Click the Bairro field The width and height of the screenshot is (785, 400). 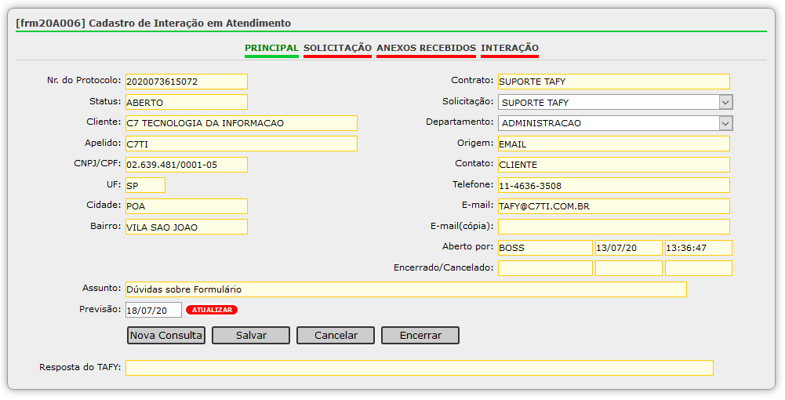pyautogui.click(x=186, y=227)
